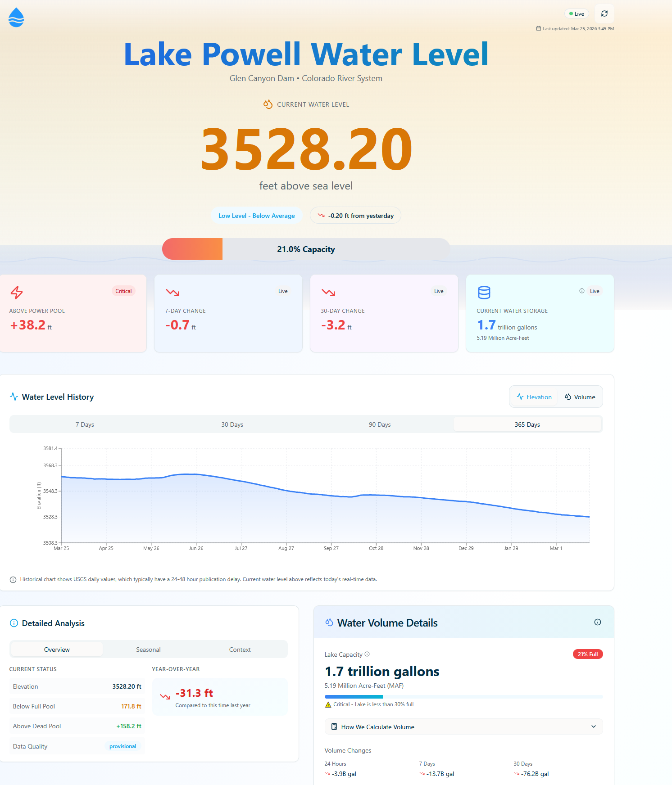672x785 pixels.
Task: Click the database icon in Water Storage card
Action: point(484,293)
